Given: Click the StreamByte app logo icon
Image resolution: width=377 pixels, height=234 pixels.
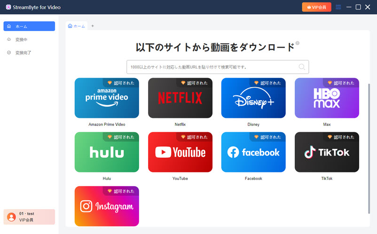Looking at the screenshot, I should click(x=8, y=7).
